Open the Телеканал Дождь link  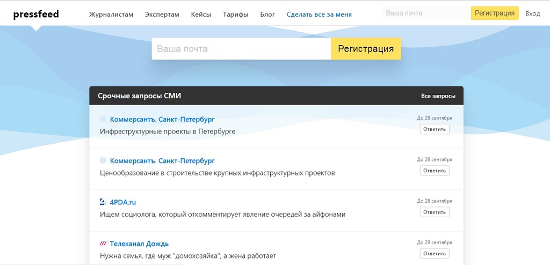pyautogui.click(x=139, y=244)
